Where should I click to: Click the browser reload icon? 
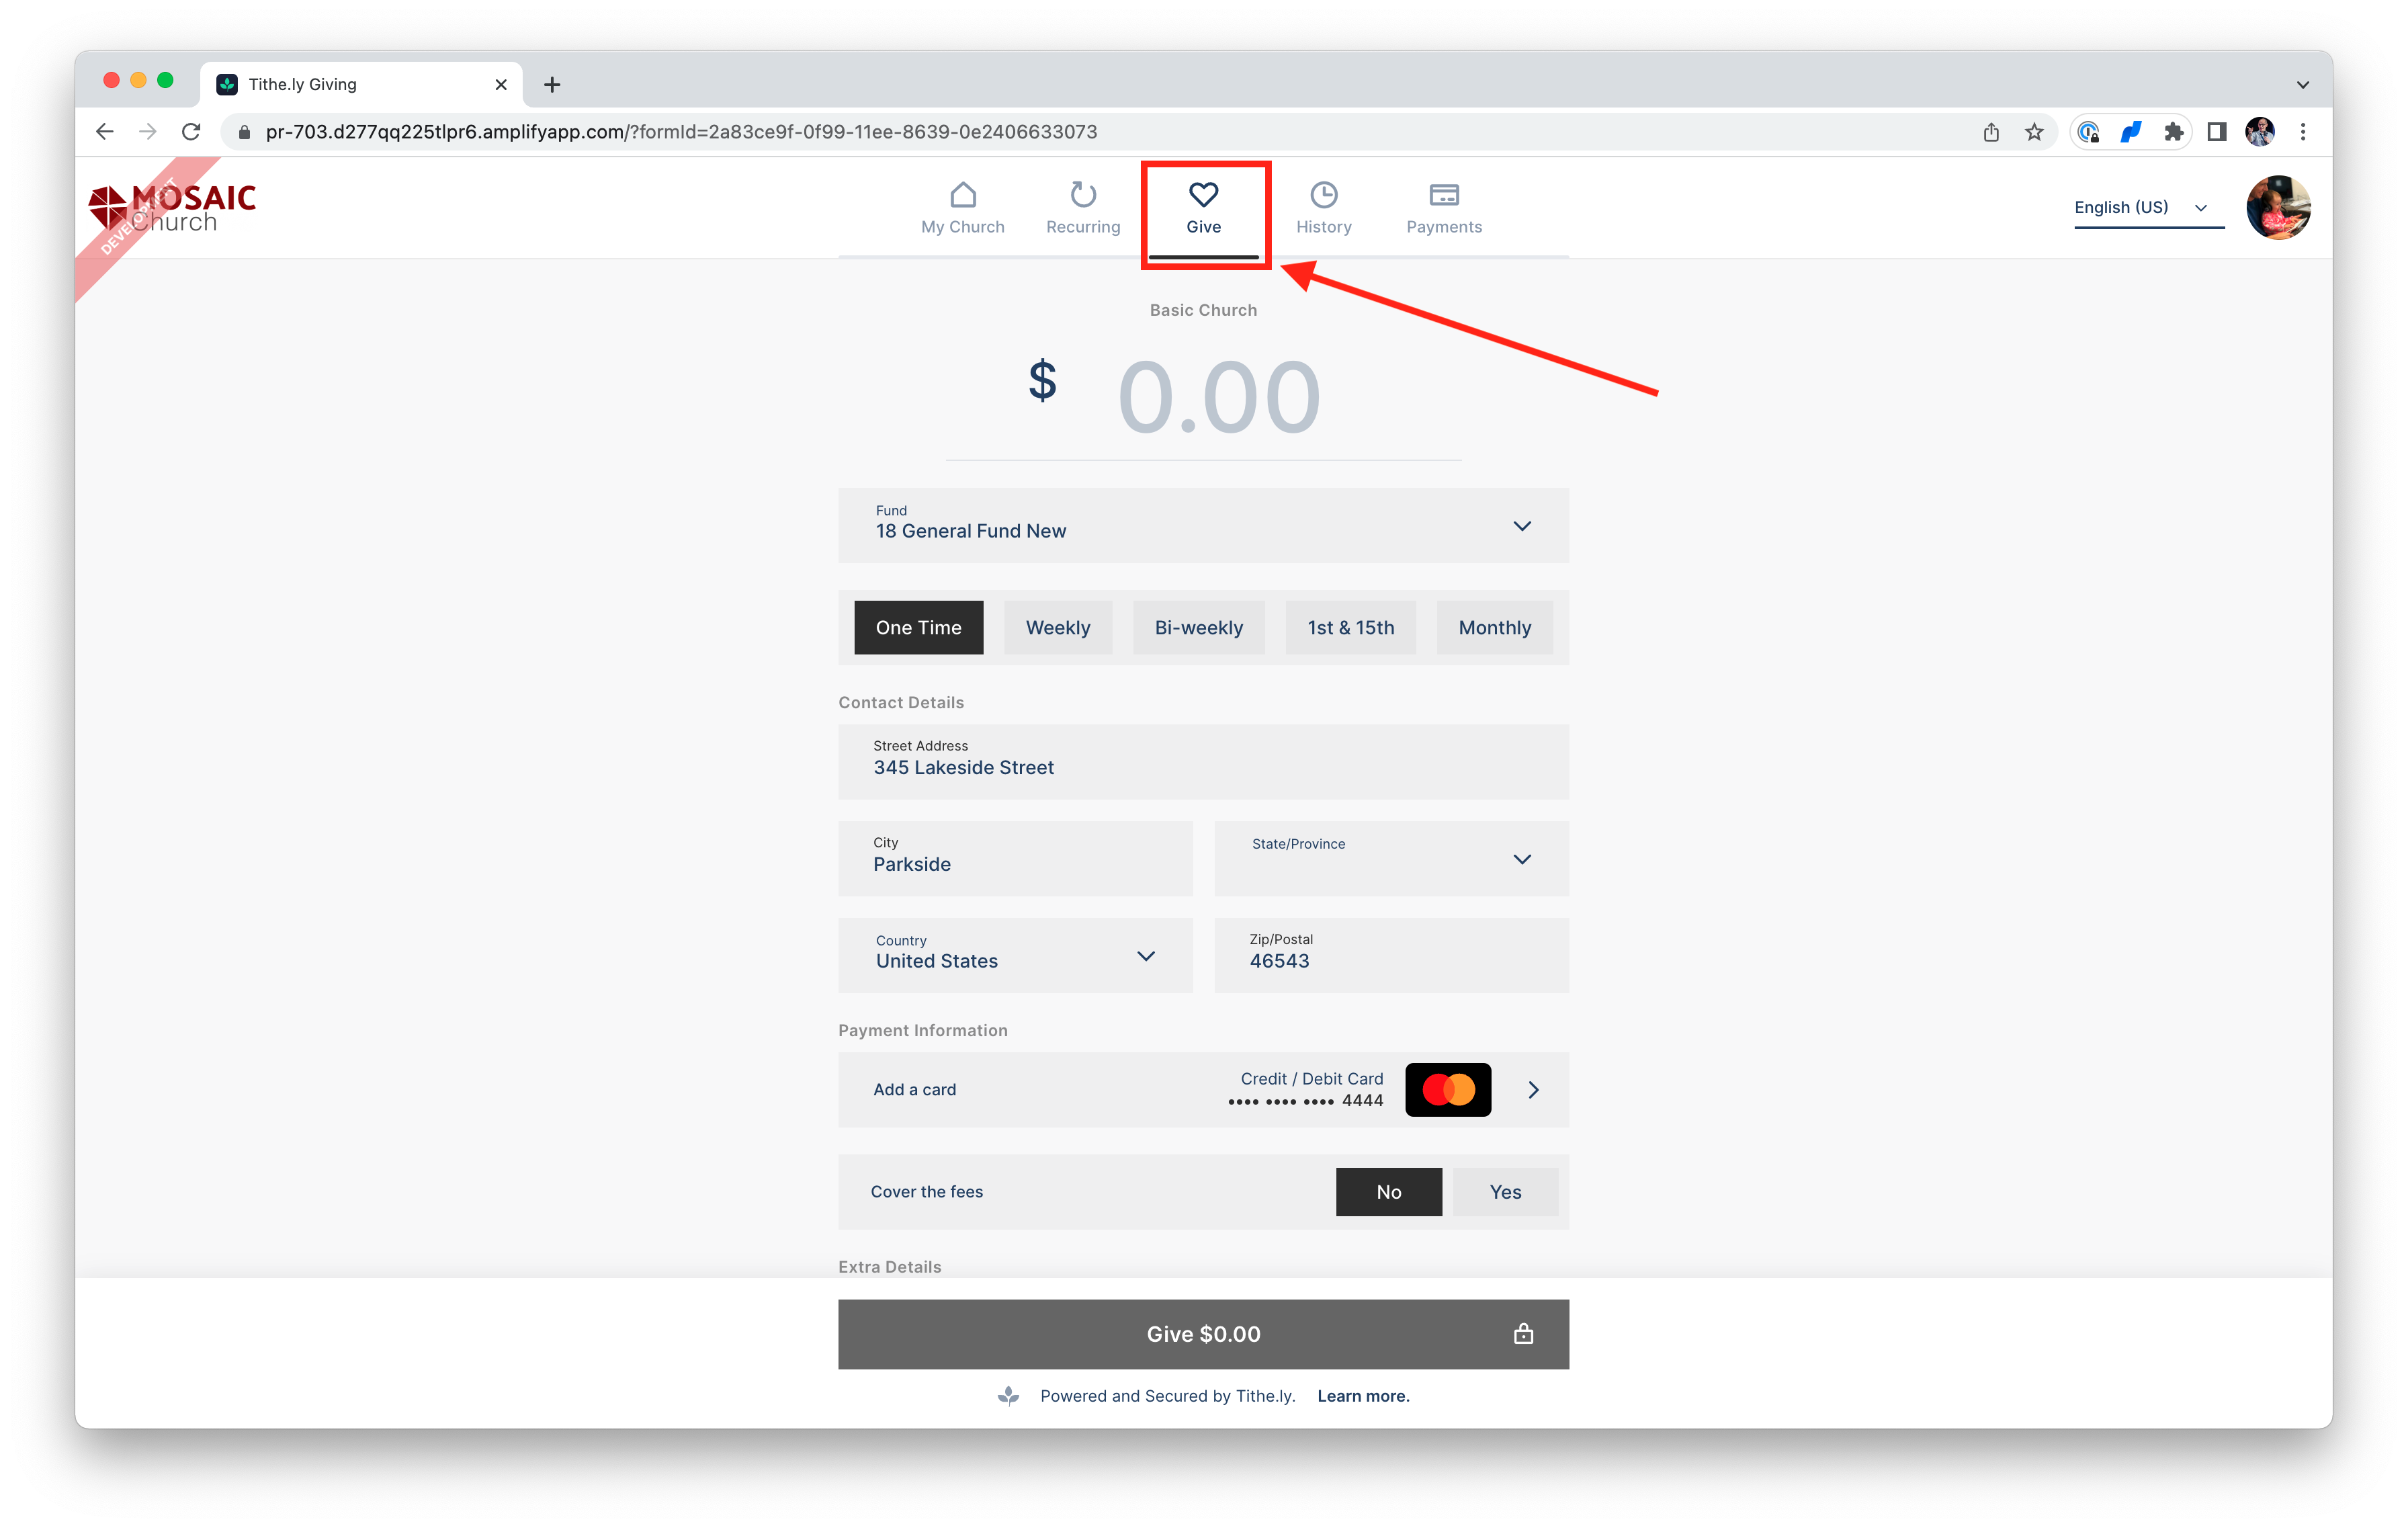click(191, 132)
